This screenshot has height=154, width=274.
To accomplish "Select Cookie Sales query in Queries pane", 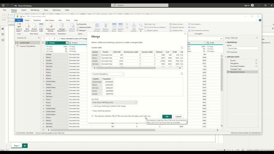I will [x=28, y=43].
